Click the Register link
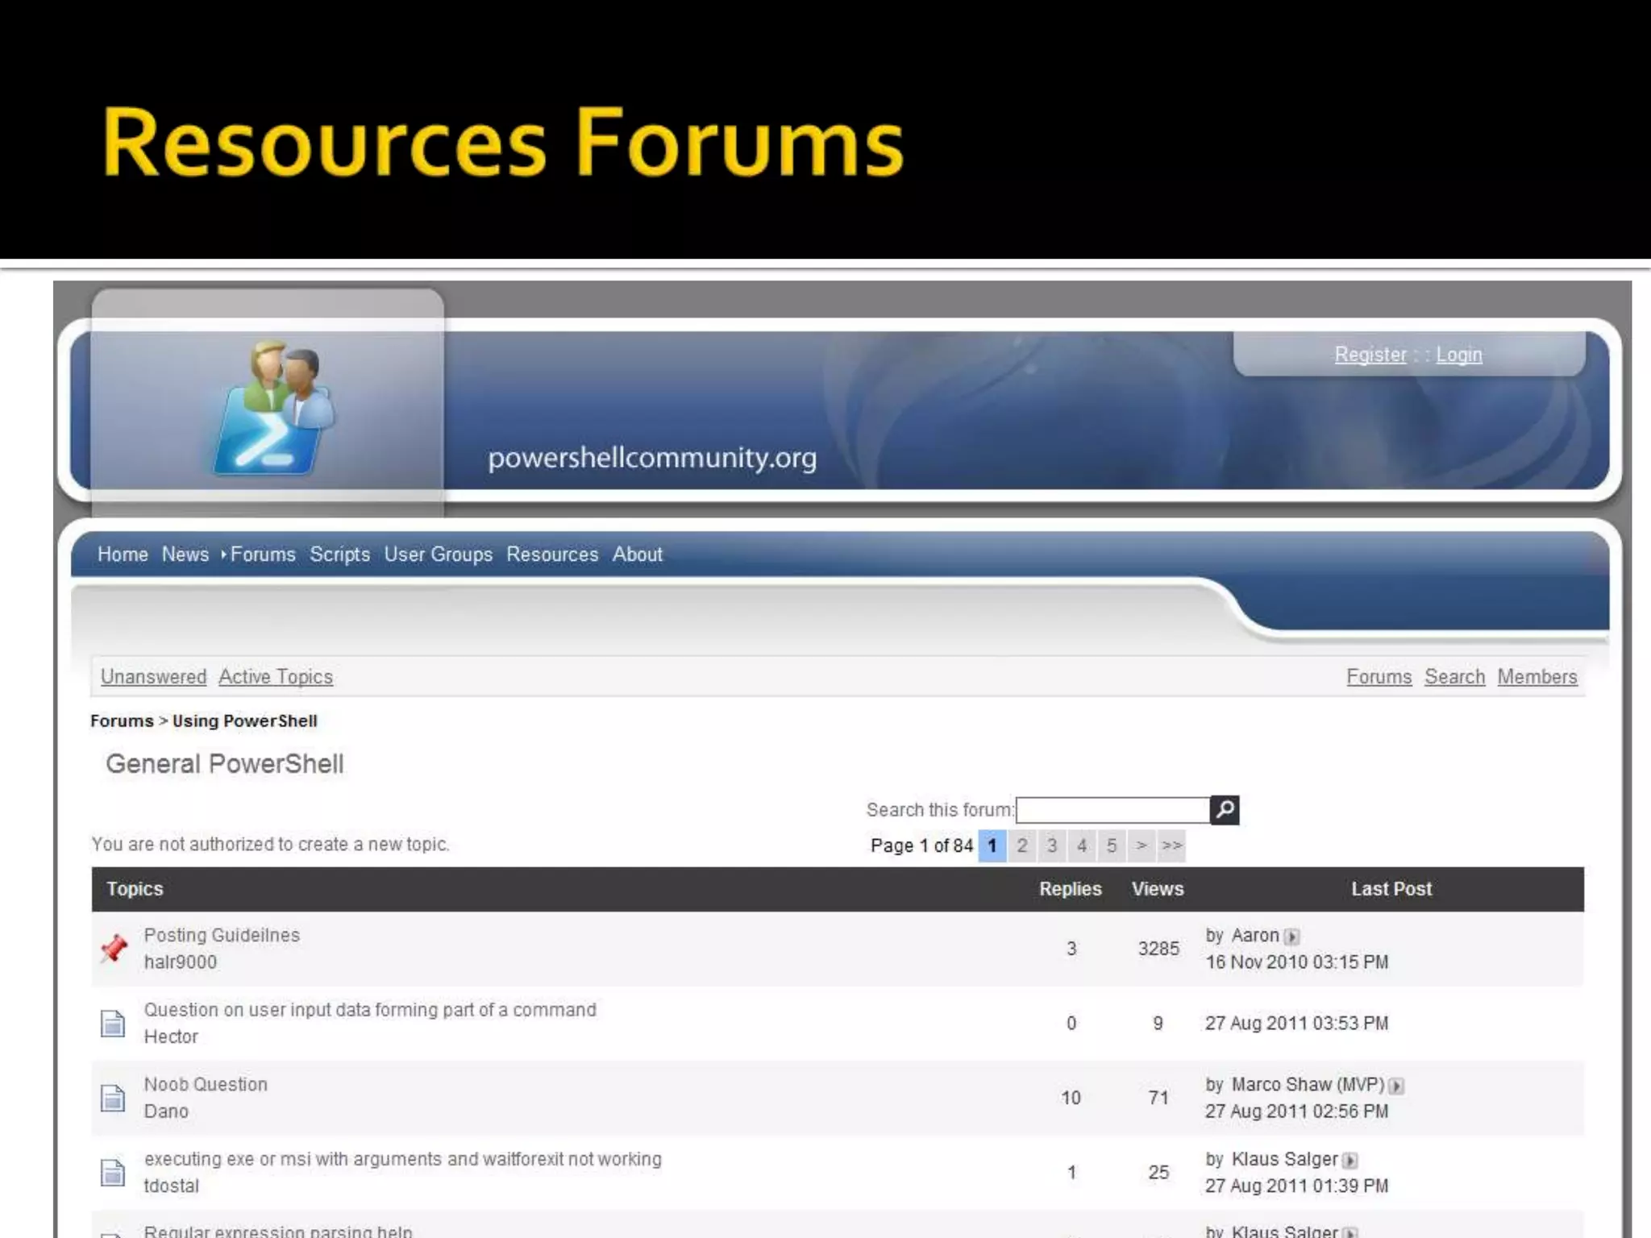The height and width of the screenshot is (1238, 1651). pos(1370,355)
